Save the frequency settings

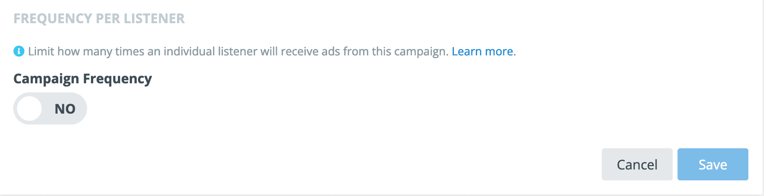pyautogui.click(x=712, y=164)
